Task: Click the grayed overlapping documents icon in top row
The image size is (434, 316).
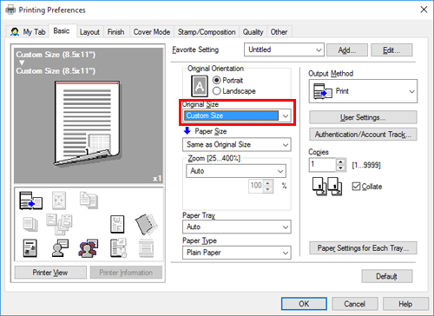Action: 89,200
